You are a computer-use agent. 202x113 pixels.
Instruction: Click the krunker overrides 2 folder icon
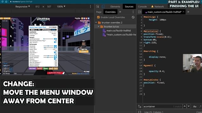(x=99, y=23)
